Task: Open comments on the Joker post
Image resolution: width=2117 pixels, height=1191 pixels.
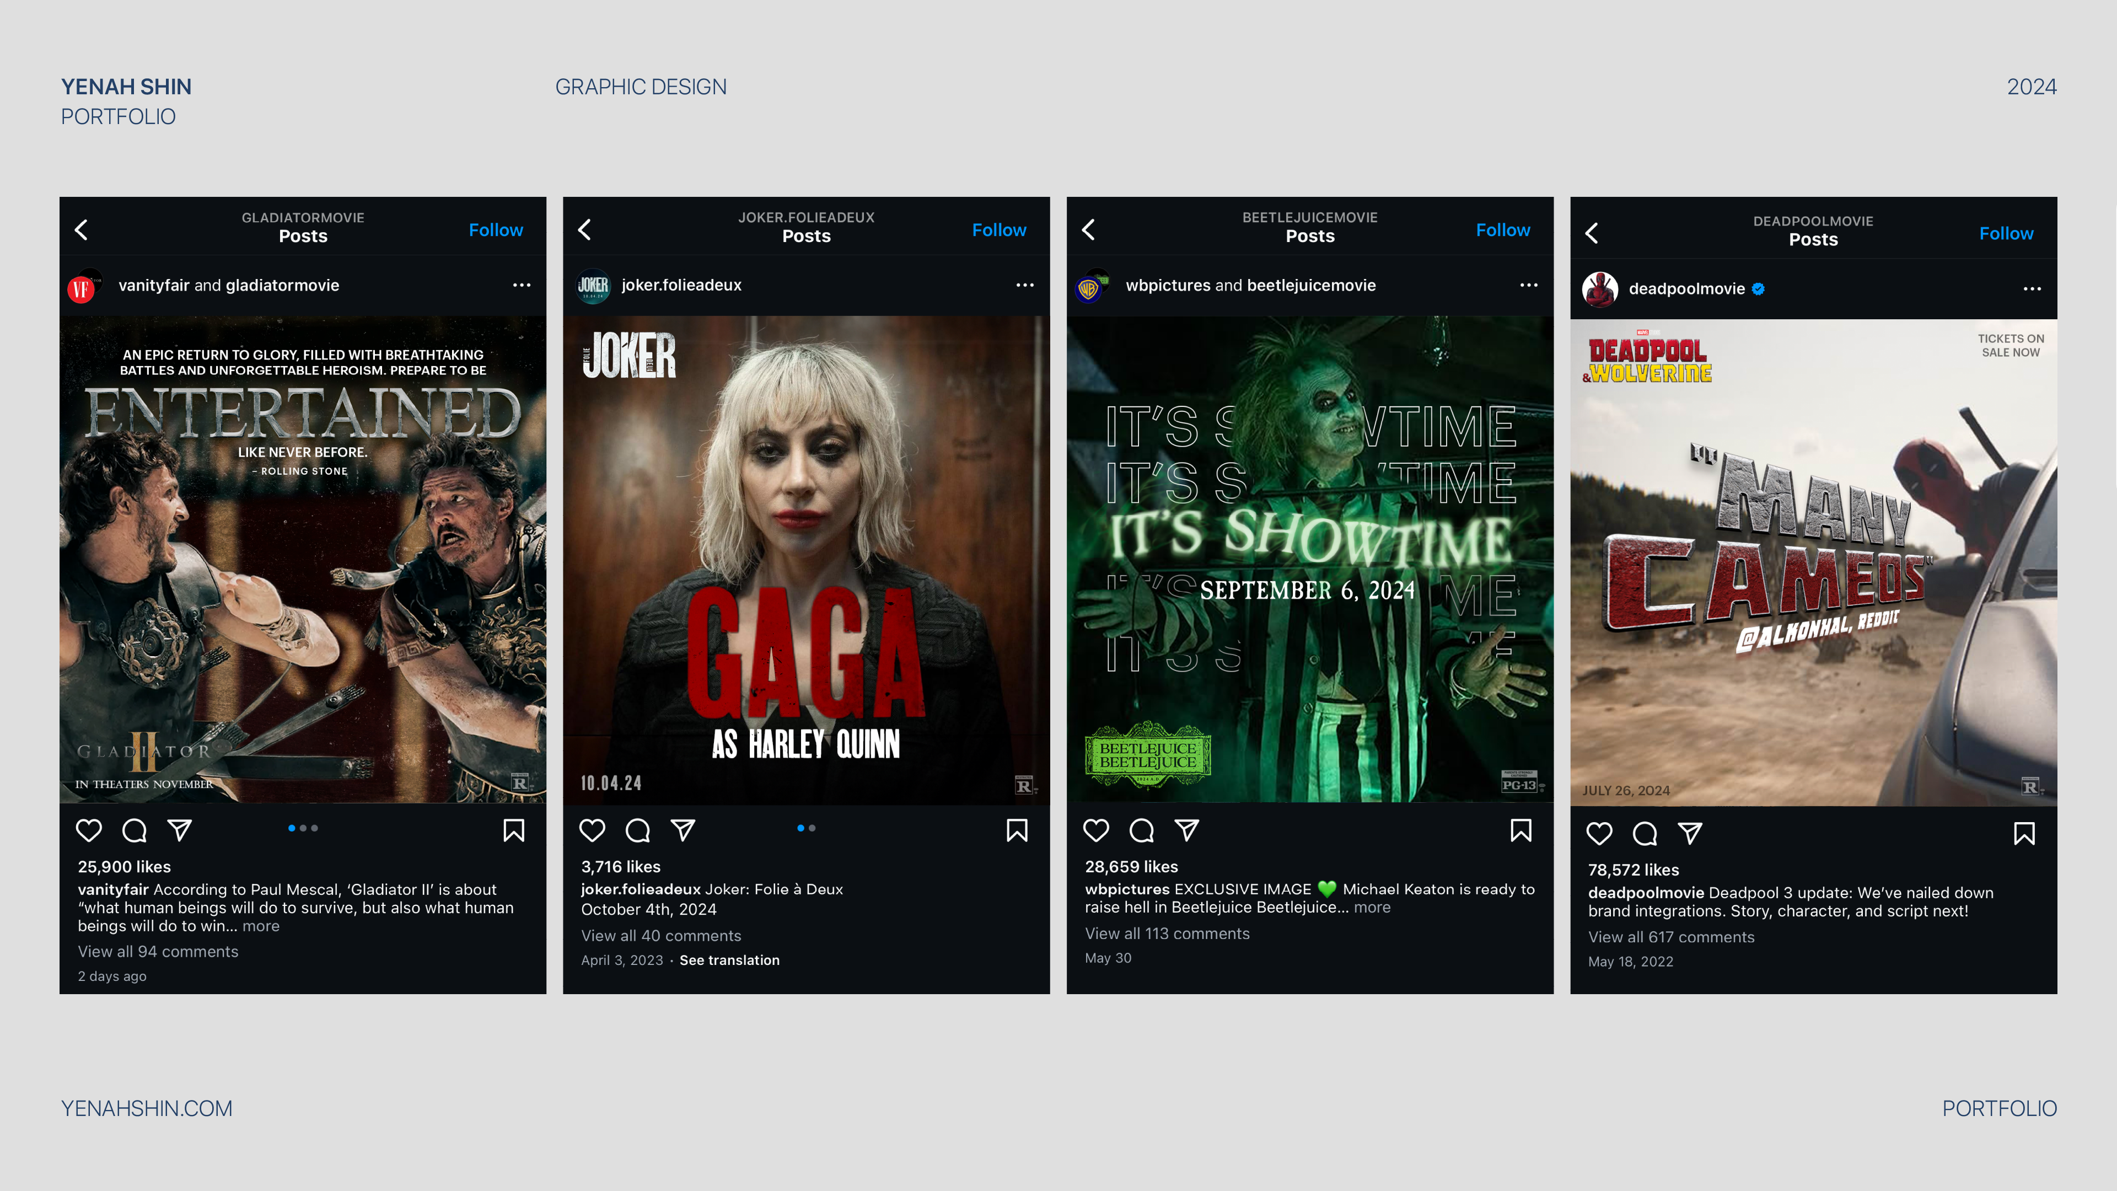Action: pos(638,830)
